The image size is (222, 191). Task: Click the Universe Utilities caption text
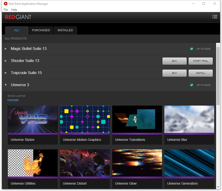click(23, 184)
